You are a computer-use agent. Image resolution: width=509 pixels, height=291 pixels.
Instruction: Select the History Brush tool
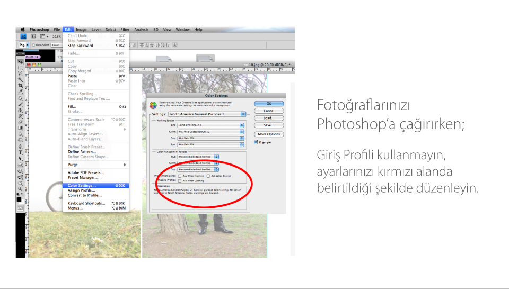[x=20, y=116]
